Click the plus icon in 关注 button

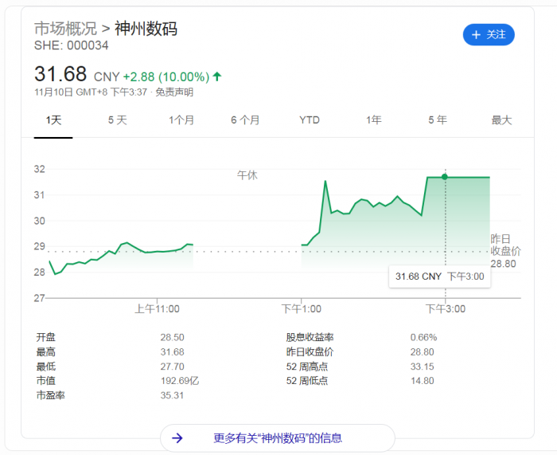[476, 35]
